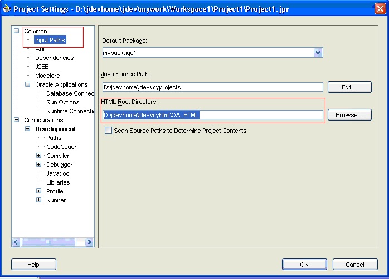Click Edit next to Java Source Path
The width and height of the screenshot is (389, 279).
[x=349, y=87]
